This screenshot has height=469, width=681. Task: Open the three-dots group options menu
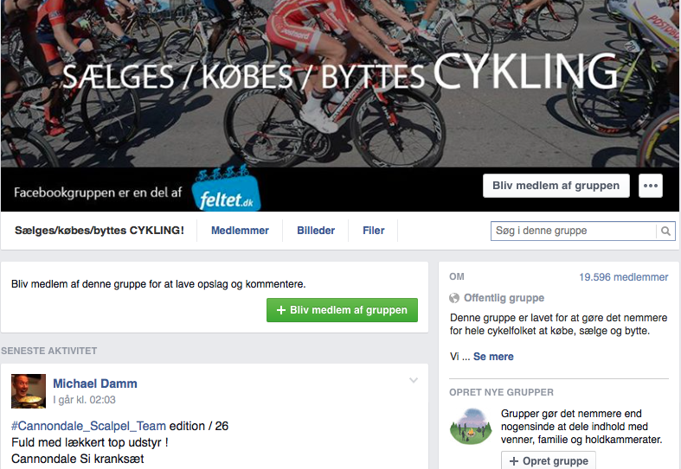[x=651, y=186]
